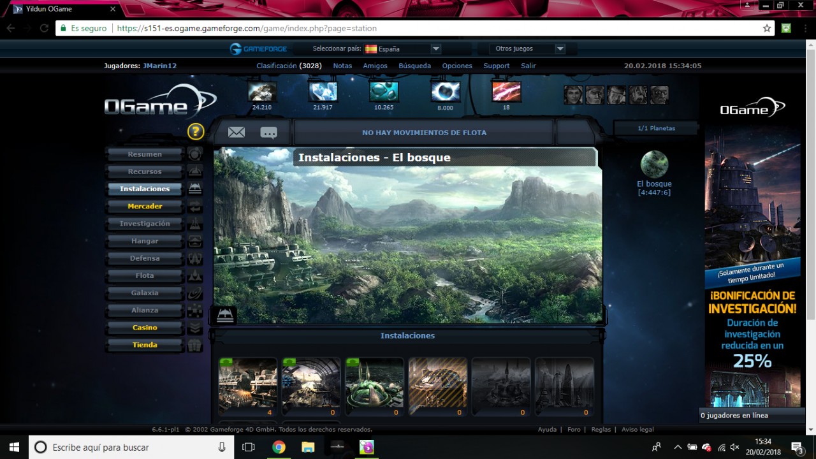
Task: Select the second officer portrait (Admiral)
Action: pos(595,95)
